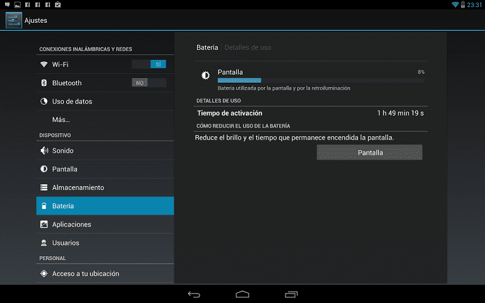The height and width of the screenshot is (303, 485).
Task: Select Usuarios in the settings list
Action: pos(105,242)
